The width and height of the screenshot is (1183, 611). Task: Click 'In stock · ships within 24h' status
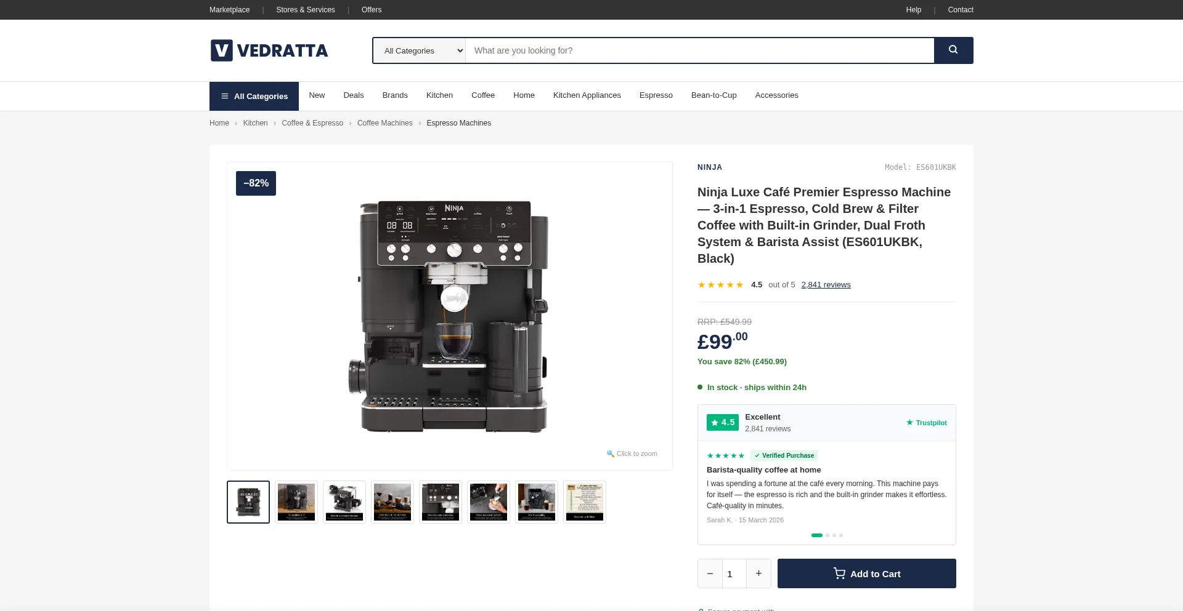click(757, 388)
